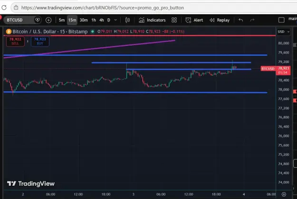The width and height of the screenshot is (297, 199).
Task: Click the order quantity 1 between Sell and Buy
Action: point(28,41)
